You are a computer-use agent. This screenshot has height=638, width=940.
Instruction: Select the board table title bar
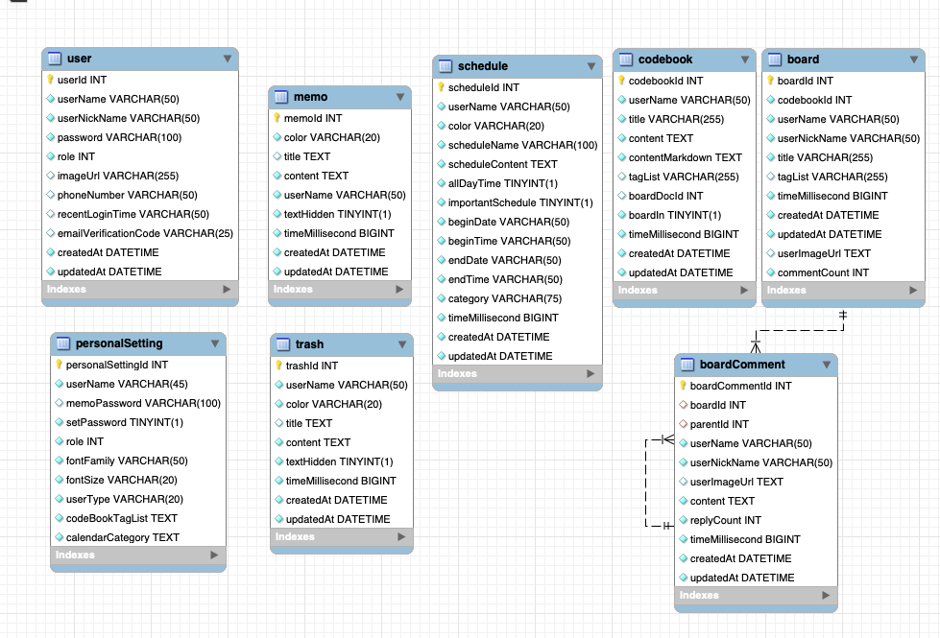[x=843, y=59]
